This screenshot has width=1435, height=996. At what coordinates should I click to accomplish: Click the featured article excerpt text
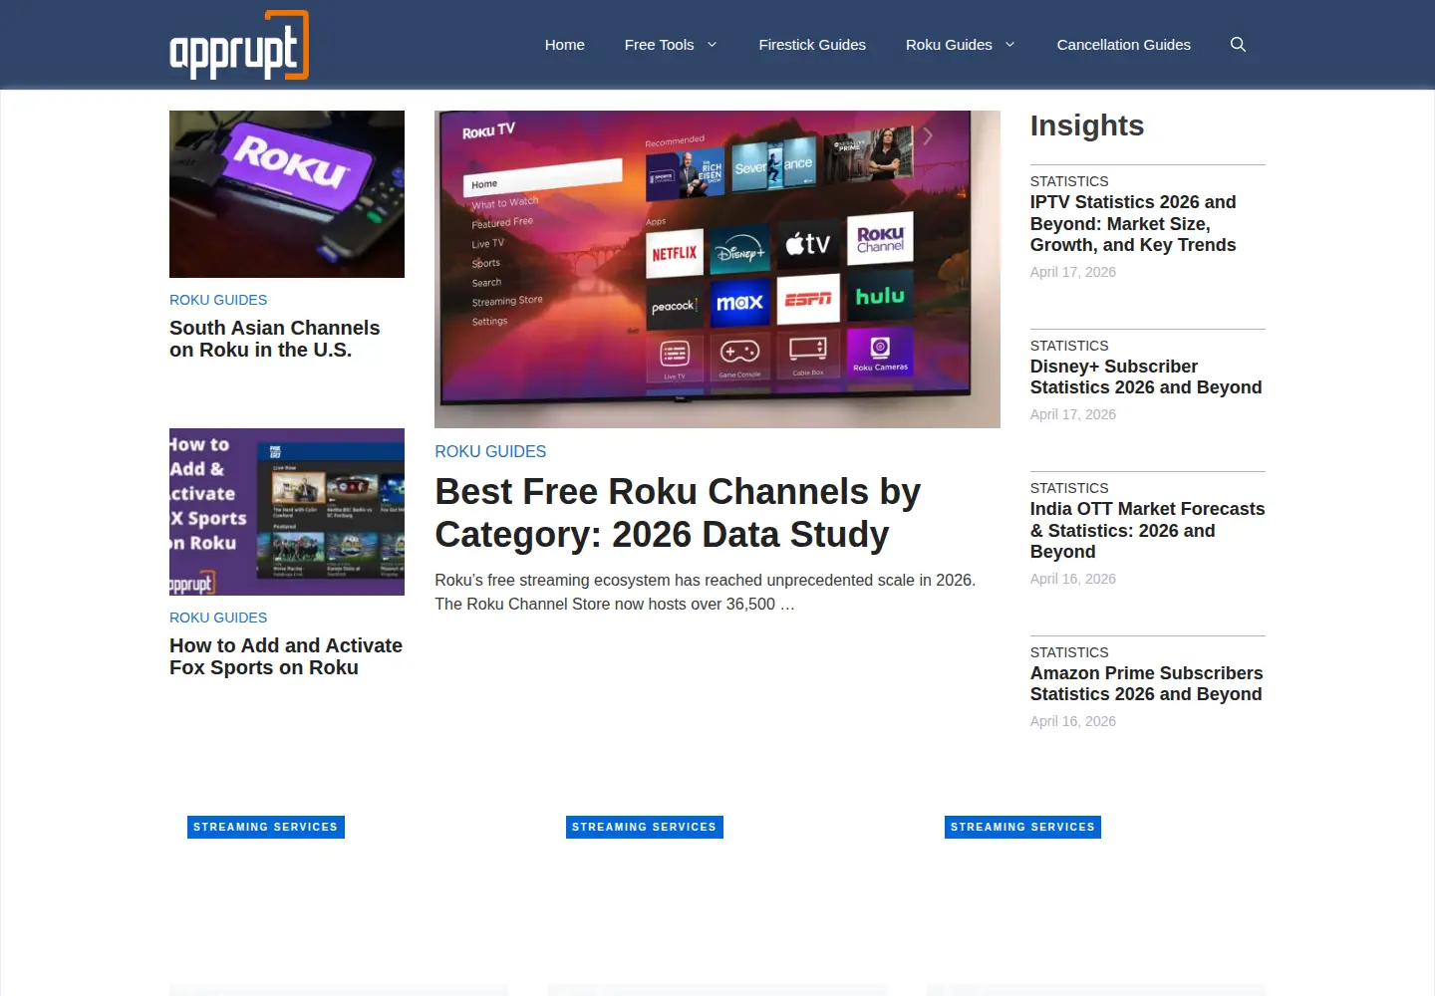pyautogui.click(x=706, y=592)
